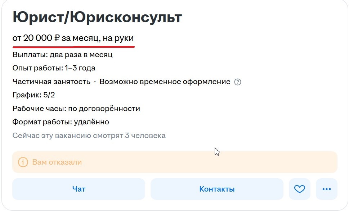Click the Частичная занятость label

52,82
